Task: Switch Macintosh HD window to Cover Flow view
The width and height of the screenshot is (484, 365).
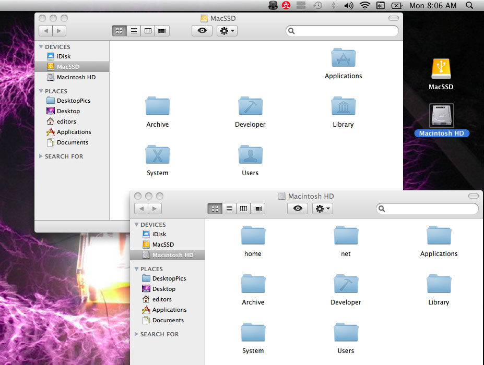Action: coord(258,209)
